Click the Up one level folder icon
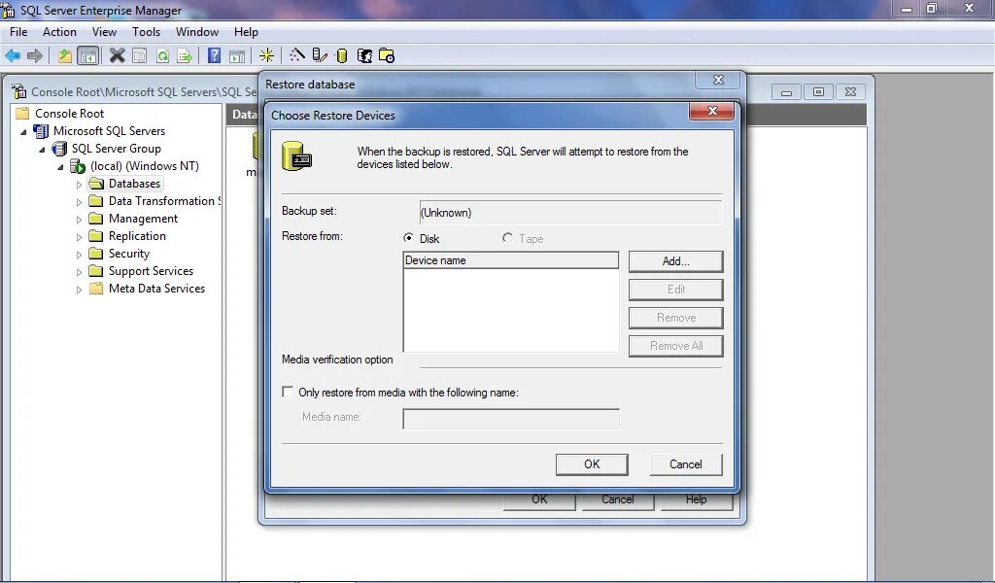This screenshot has height=583, width=995. [x=65, y=55]
